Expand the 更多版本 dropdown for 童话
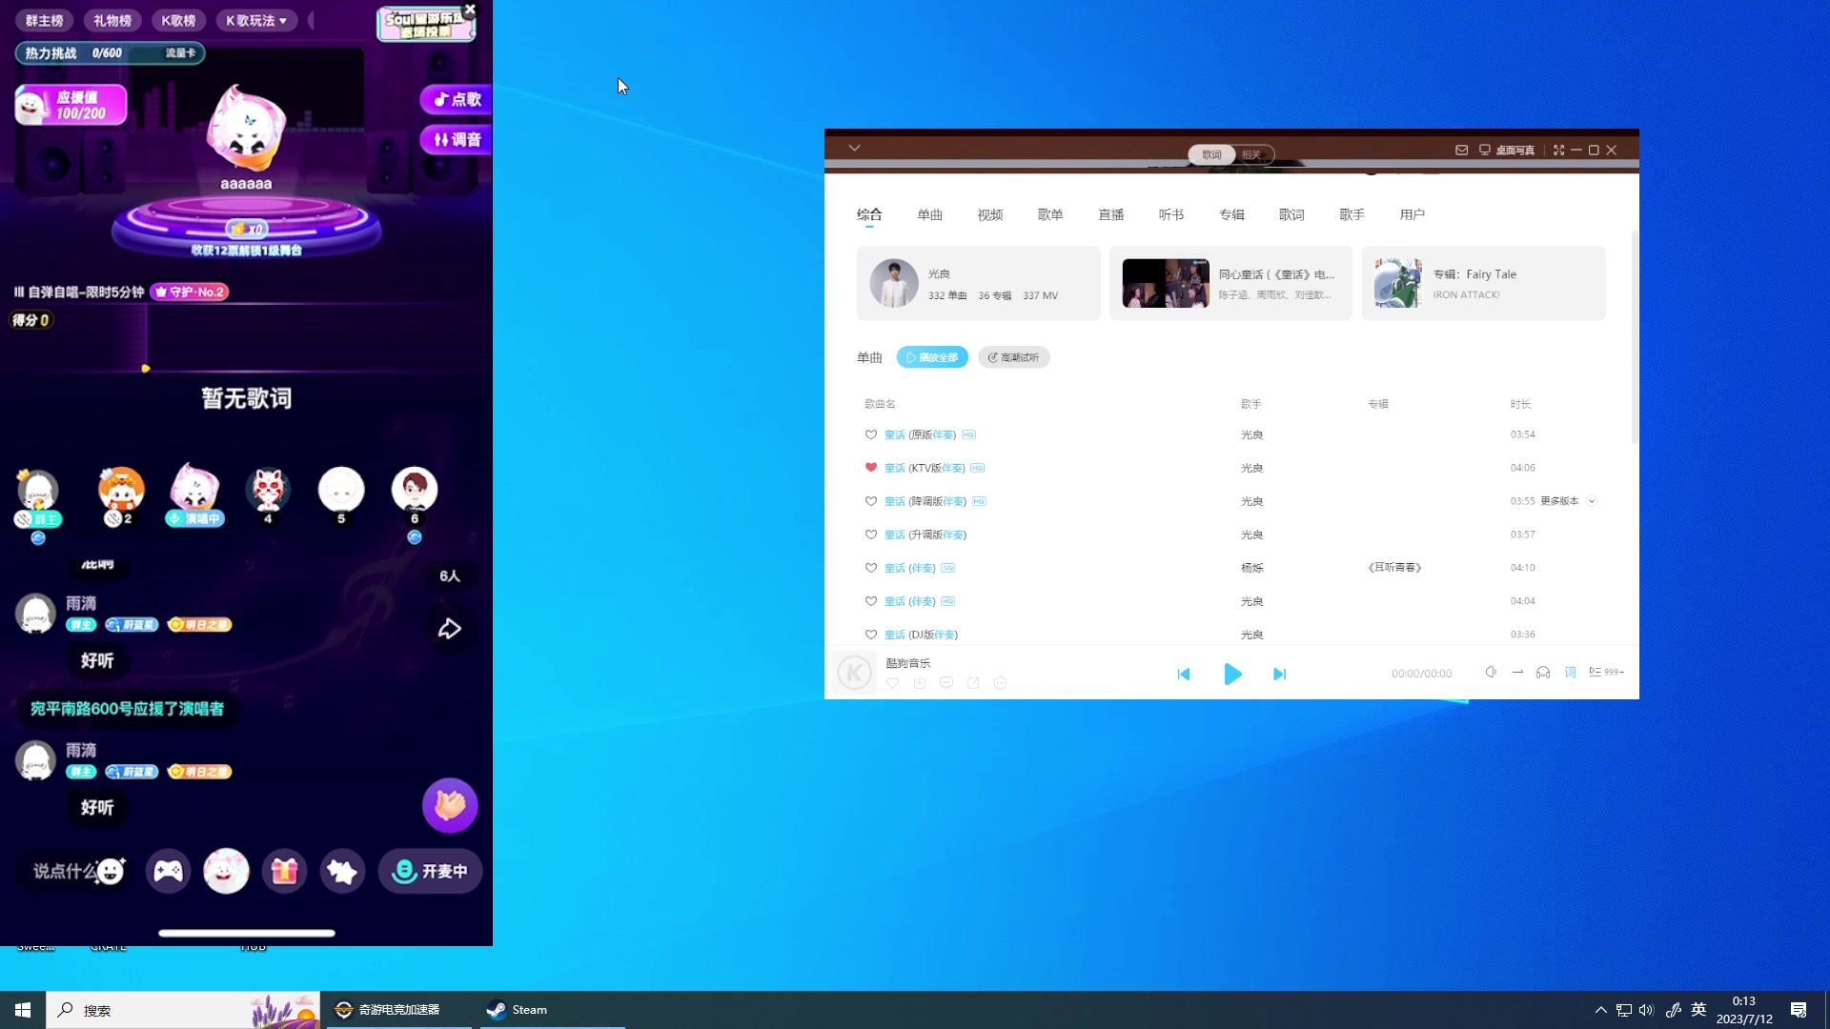This screenshot has width=1830, height=1029. [1591, 501]
